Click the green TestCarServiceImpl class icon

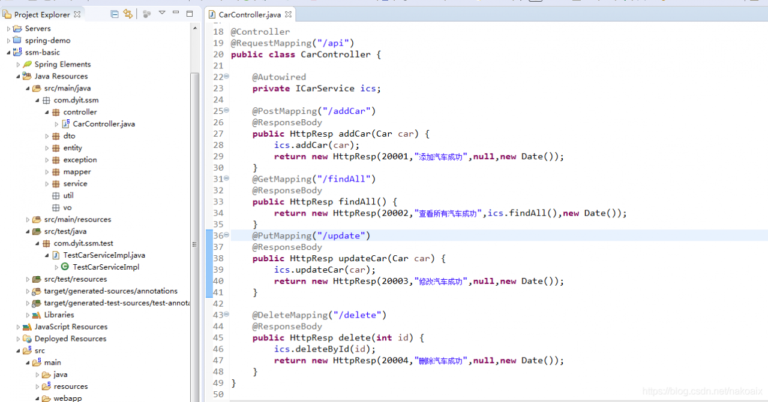click(65, 267)
